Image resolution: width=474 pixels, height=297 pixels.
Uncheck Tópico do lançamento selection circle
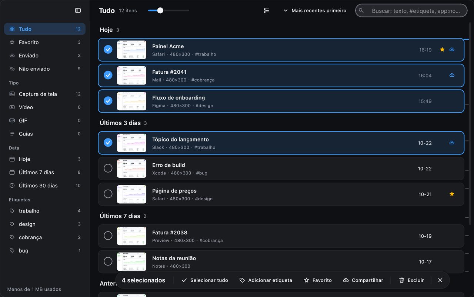(108, 143)
